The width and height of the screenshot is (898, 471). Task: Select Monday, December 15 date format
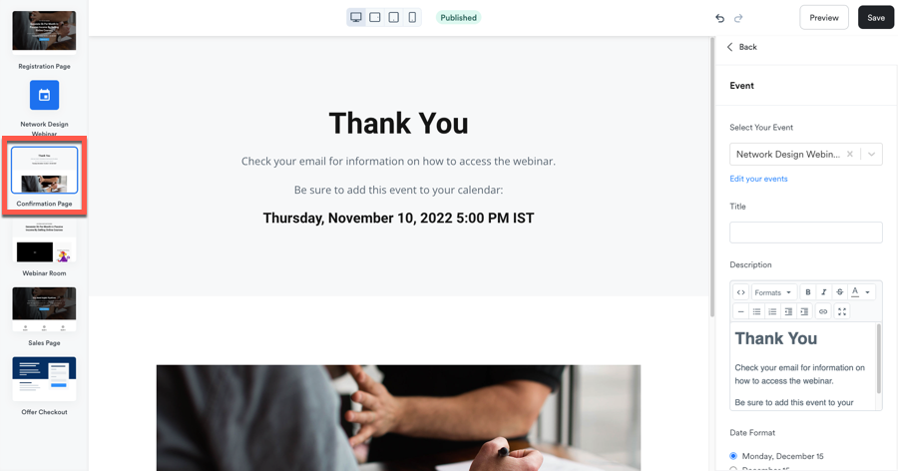click(733, 456)
